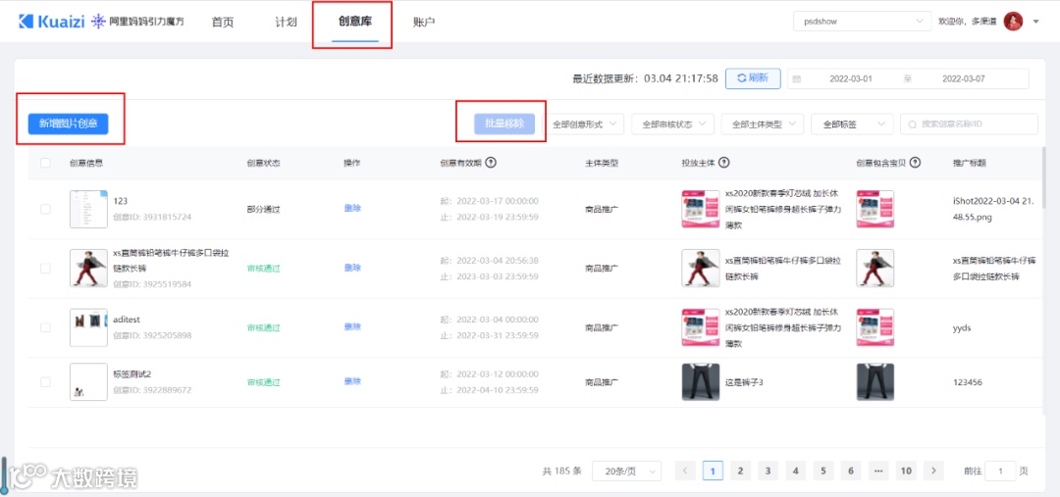
Task: Open the account menu caret beside avatar
Action: point(1035,22)
